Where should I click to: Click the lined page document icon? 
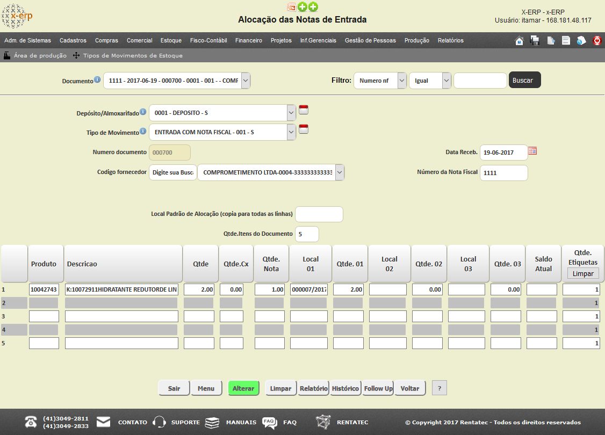click(566, 40)
